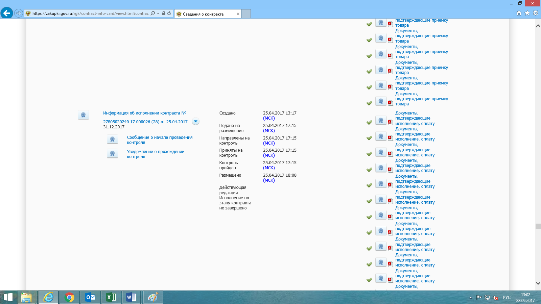The width and height of the screenshot is (541, 304).
Task: Open File Explorer from the taskbar
Action: coord(26,297)
